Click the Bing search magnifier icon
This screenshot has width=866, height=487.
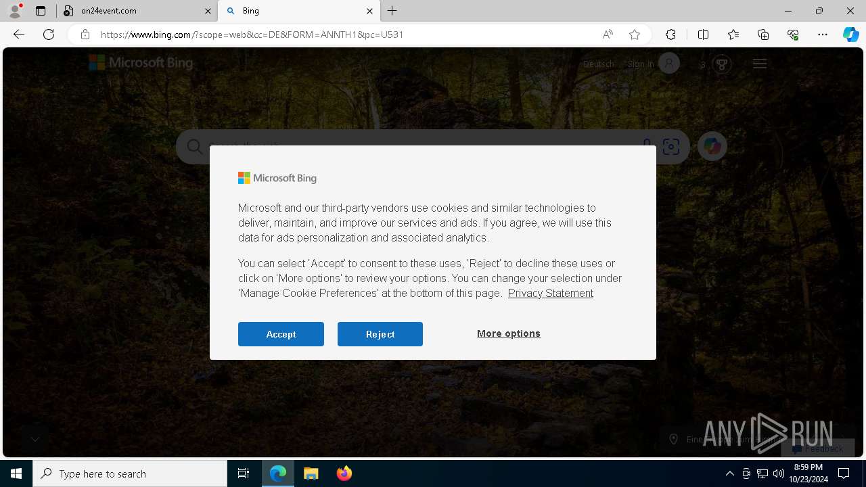click(195, 147)
